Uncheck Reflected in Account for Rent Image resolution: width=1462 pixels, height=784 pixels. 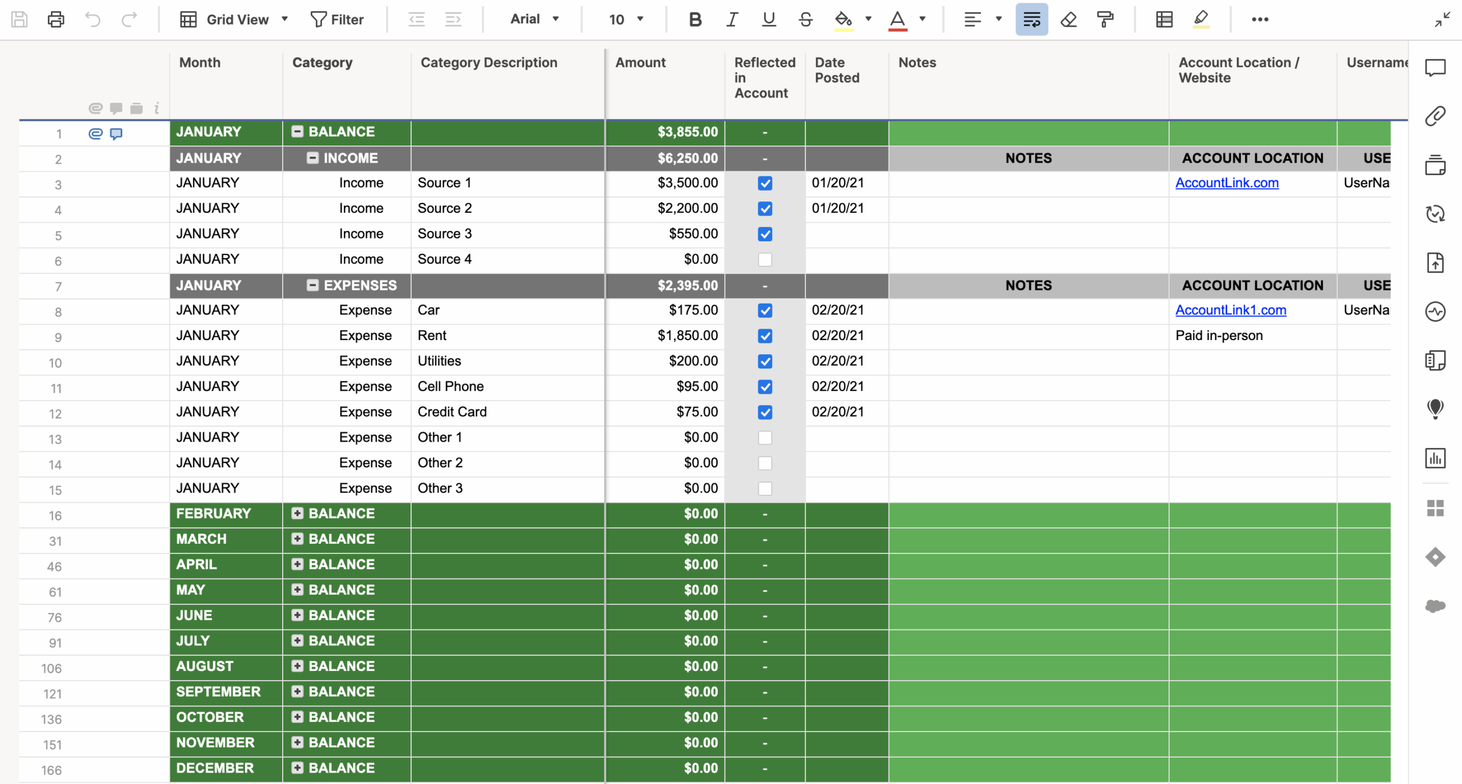coord(765,336)
